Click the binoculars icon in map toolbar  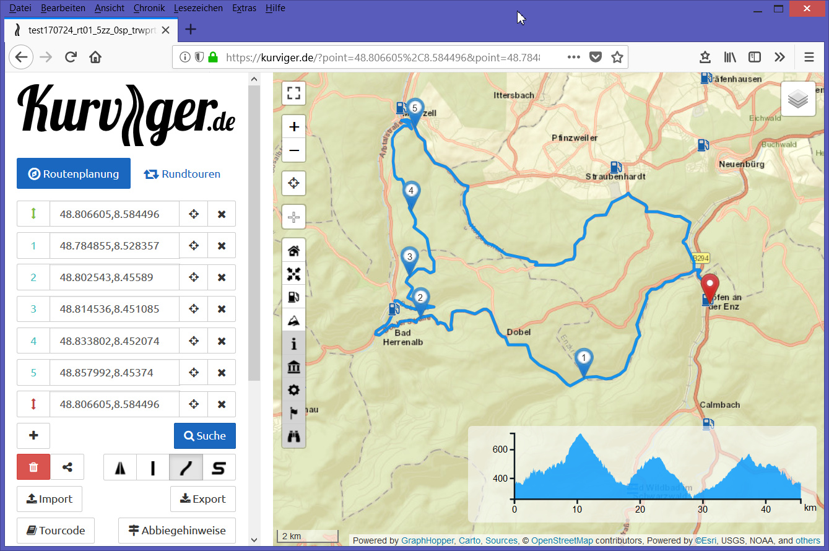(x=294, y=436)
